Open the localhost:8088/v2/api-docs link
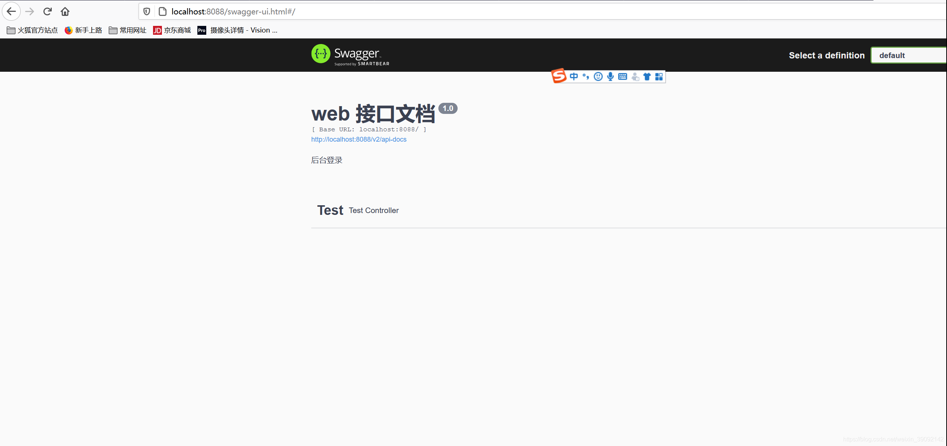 tap(359, 139)
